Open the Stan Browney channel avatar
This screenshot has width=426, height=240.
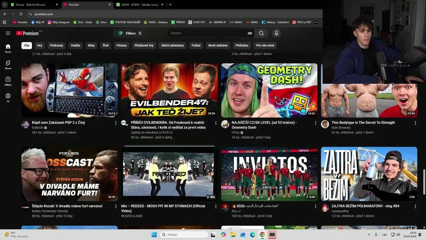(325, 124)
